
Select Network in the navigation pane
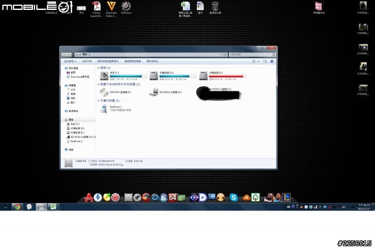(x=69, y=150)
